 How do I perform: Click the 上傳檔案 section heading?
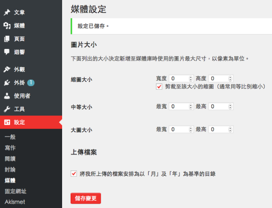tap(83, 152)
